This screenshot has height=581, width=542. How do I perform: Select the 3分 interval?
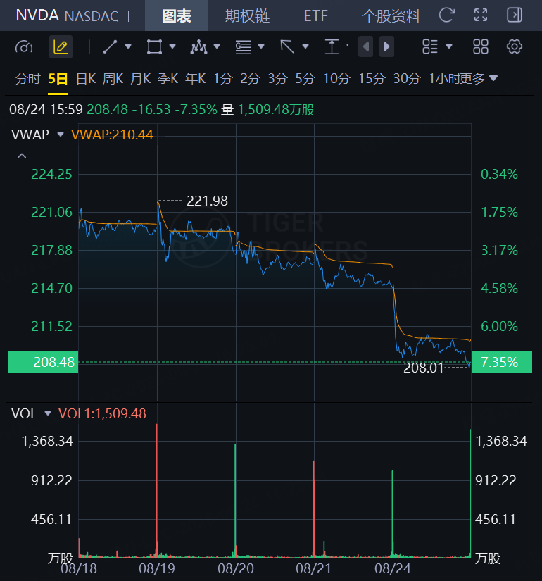[x=278, y=79]
